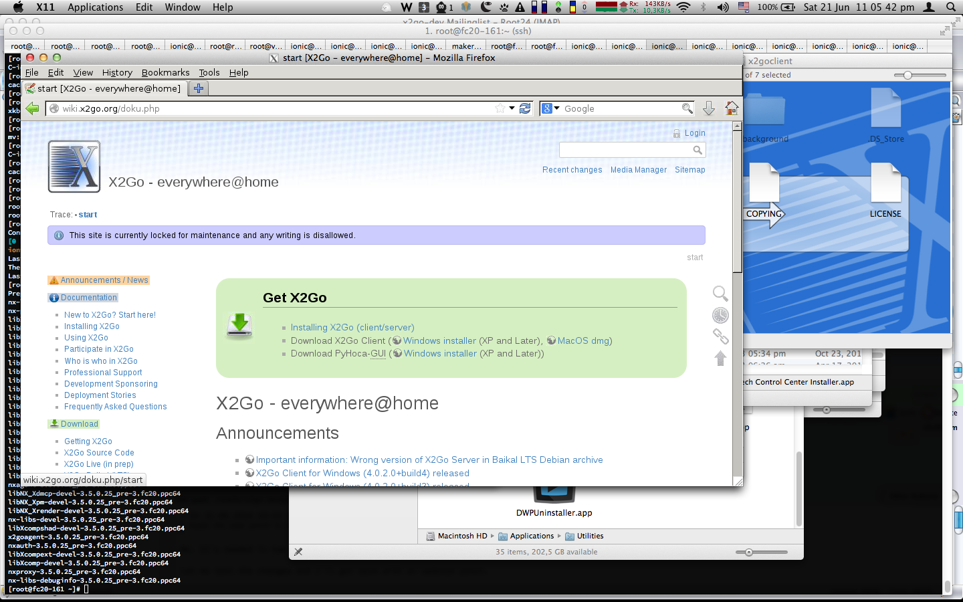Bookmark this page with the star icon

pos(500,108)
